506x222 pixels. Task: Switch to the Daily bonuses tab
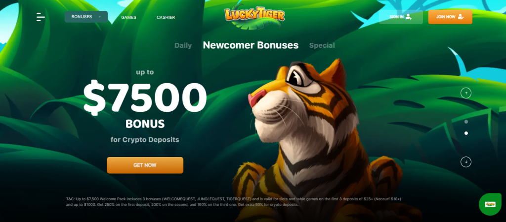(183, 46)
